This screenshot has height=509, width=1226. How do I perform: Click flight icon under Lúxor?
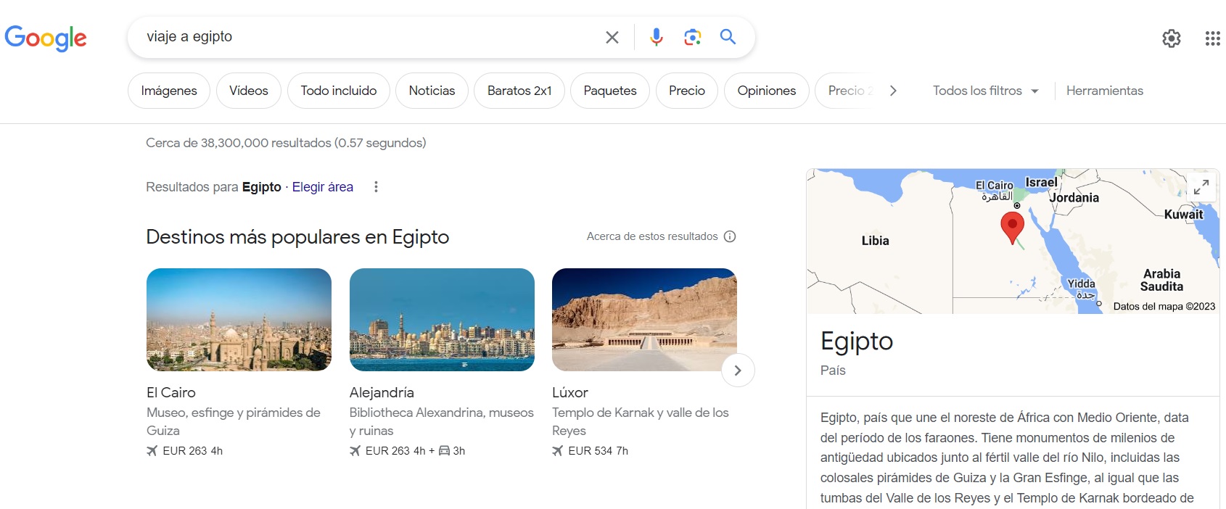(557, 451)
